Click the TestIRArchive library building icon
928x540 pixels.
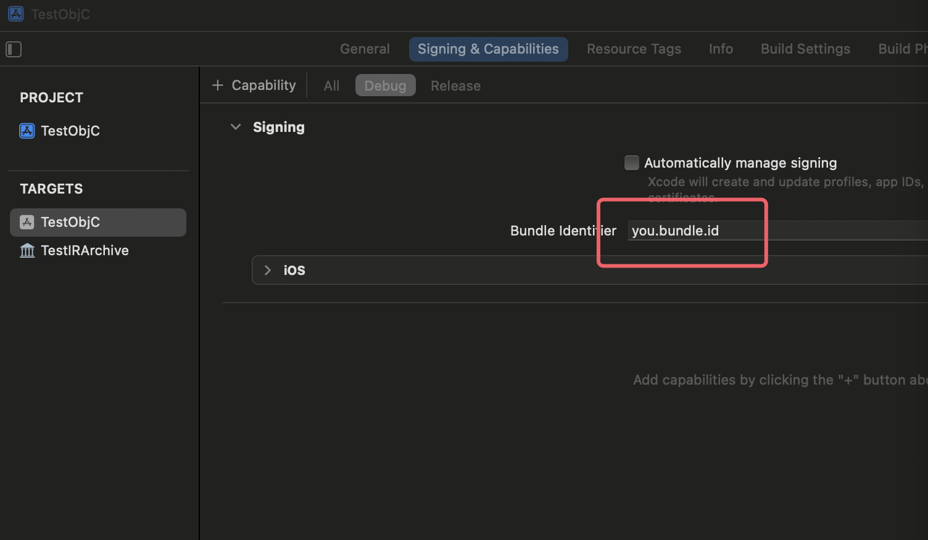click(27, 250)
